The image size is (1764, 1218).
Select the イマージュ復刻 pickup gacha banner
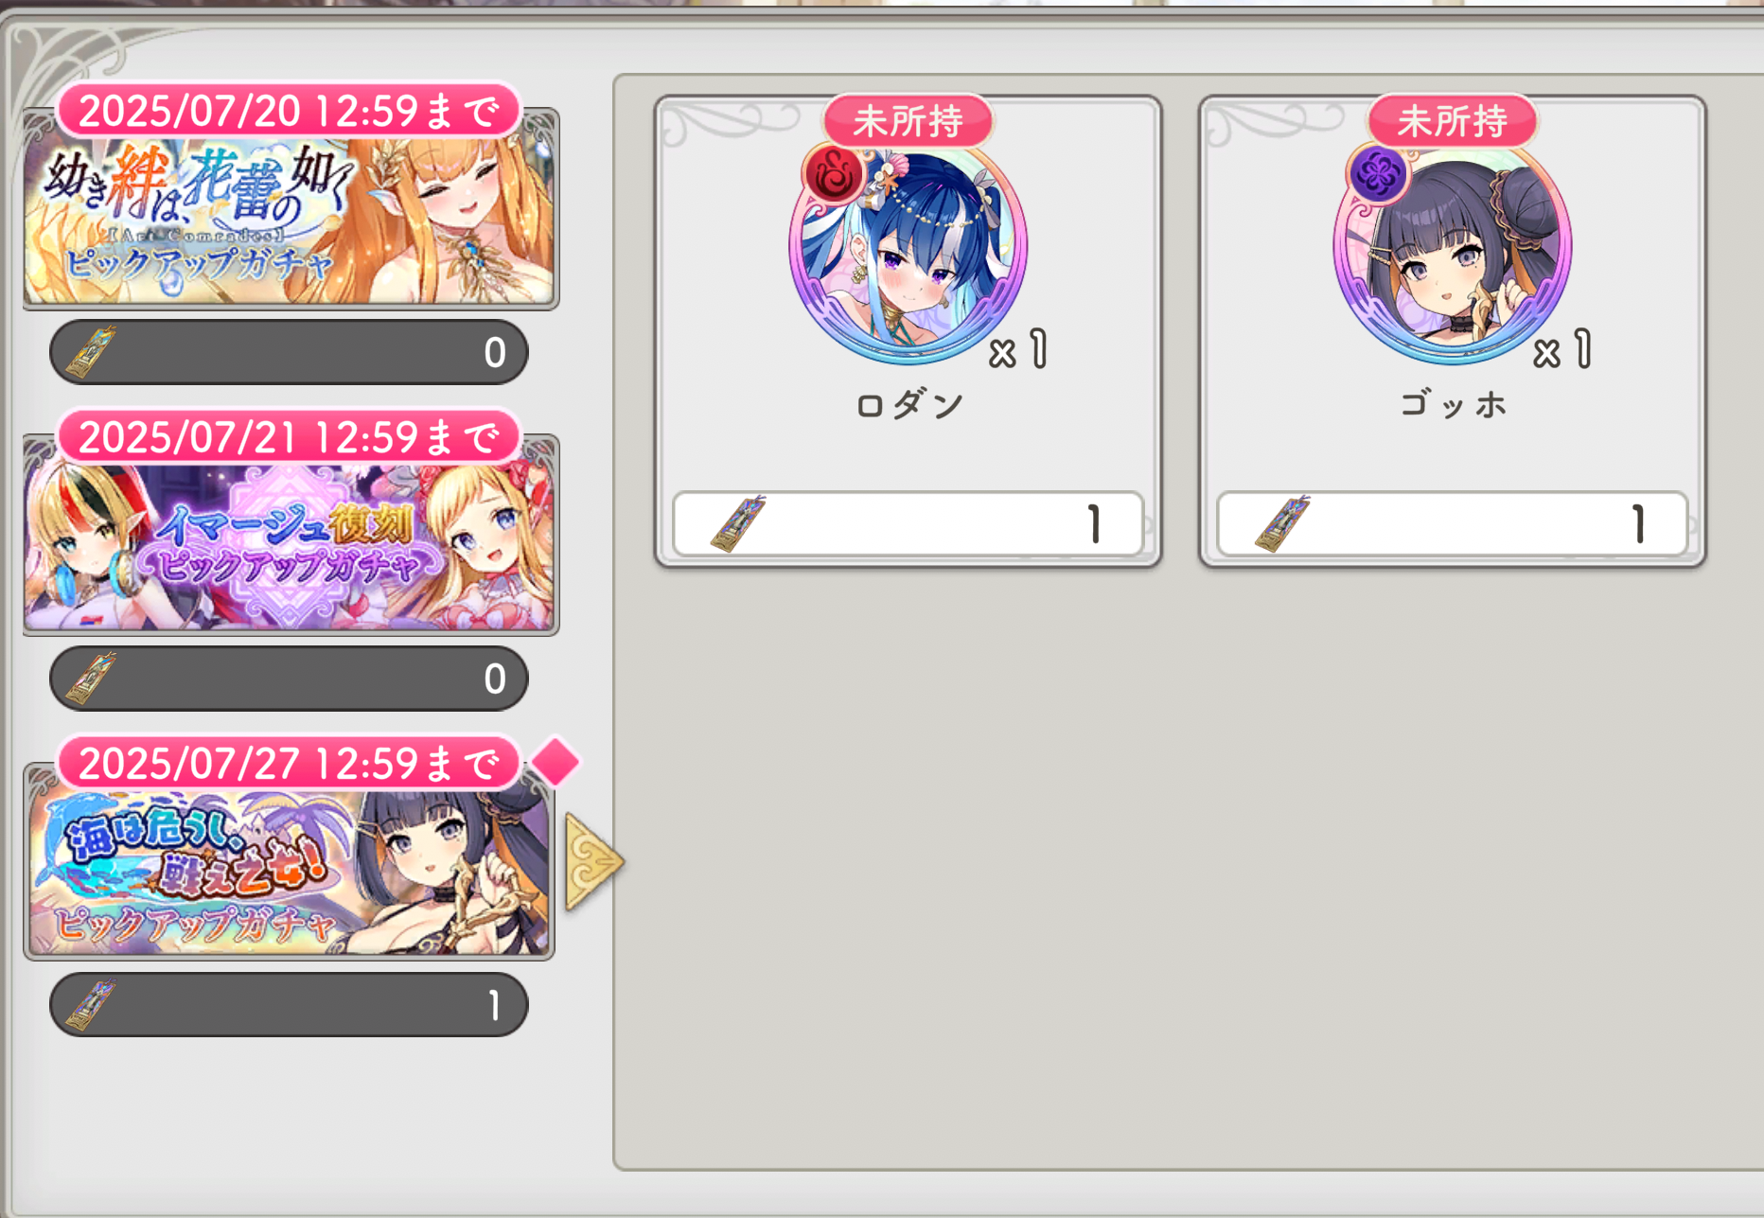pyautogui.click(x=291, y=536)
